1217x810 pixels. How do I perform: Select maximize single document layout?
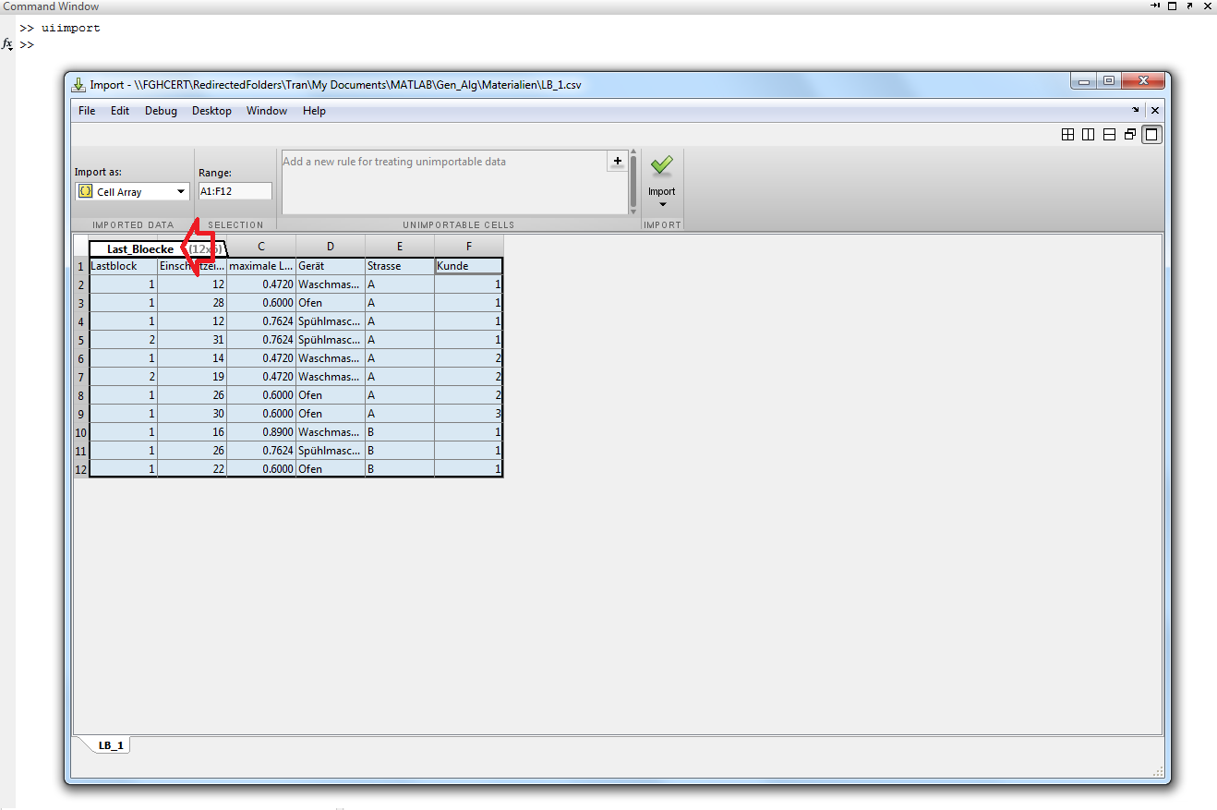[1151, 135]
